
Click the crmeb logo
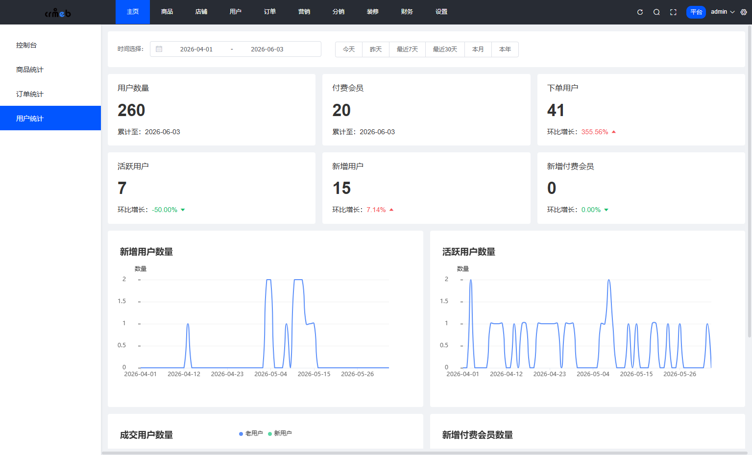pos(58,13)
